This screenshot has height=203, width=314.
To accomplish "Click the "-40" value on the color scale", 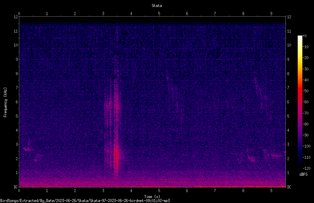I will 305,80.
